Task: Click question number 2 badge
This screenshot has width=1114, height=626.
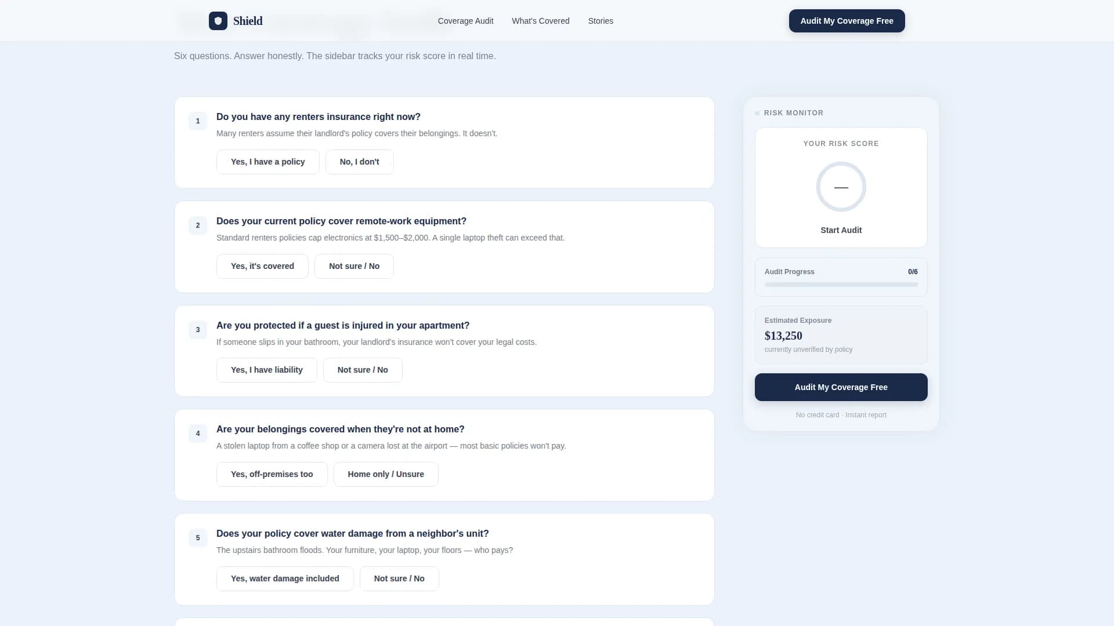Action: point(198,225)
